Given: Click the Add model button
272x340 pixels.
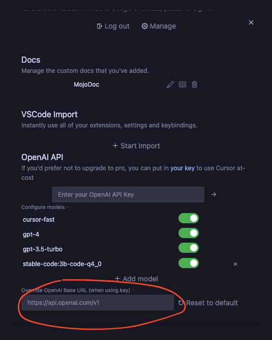Looking at the screenshot, I should tap(136, 279).
